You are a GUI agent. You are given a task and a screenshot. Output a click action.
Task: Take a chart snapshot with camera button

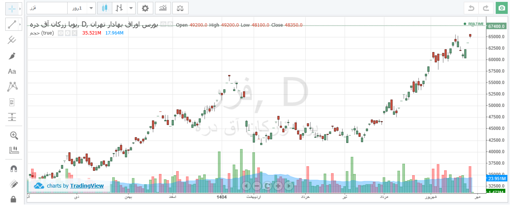pyautogui.click(x=501, y=8)
